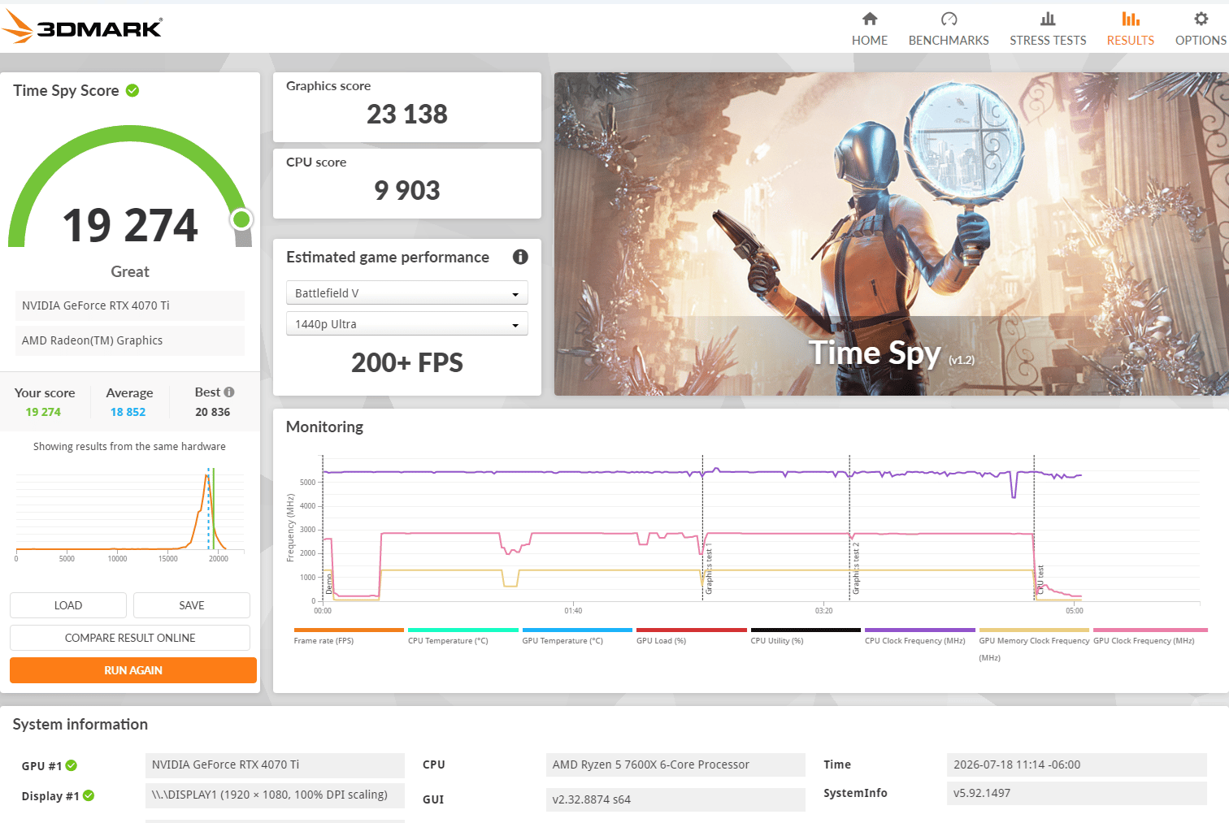Click the Demo marker in the monitoring chart
The width and height of the screenshot is (1229, 823).
point(329,583)
